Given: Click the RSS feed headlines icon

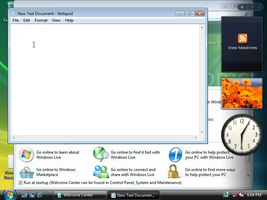Looking at the screenshot, I should (243, 38).
